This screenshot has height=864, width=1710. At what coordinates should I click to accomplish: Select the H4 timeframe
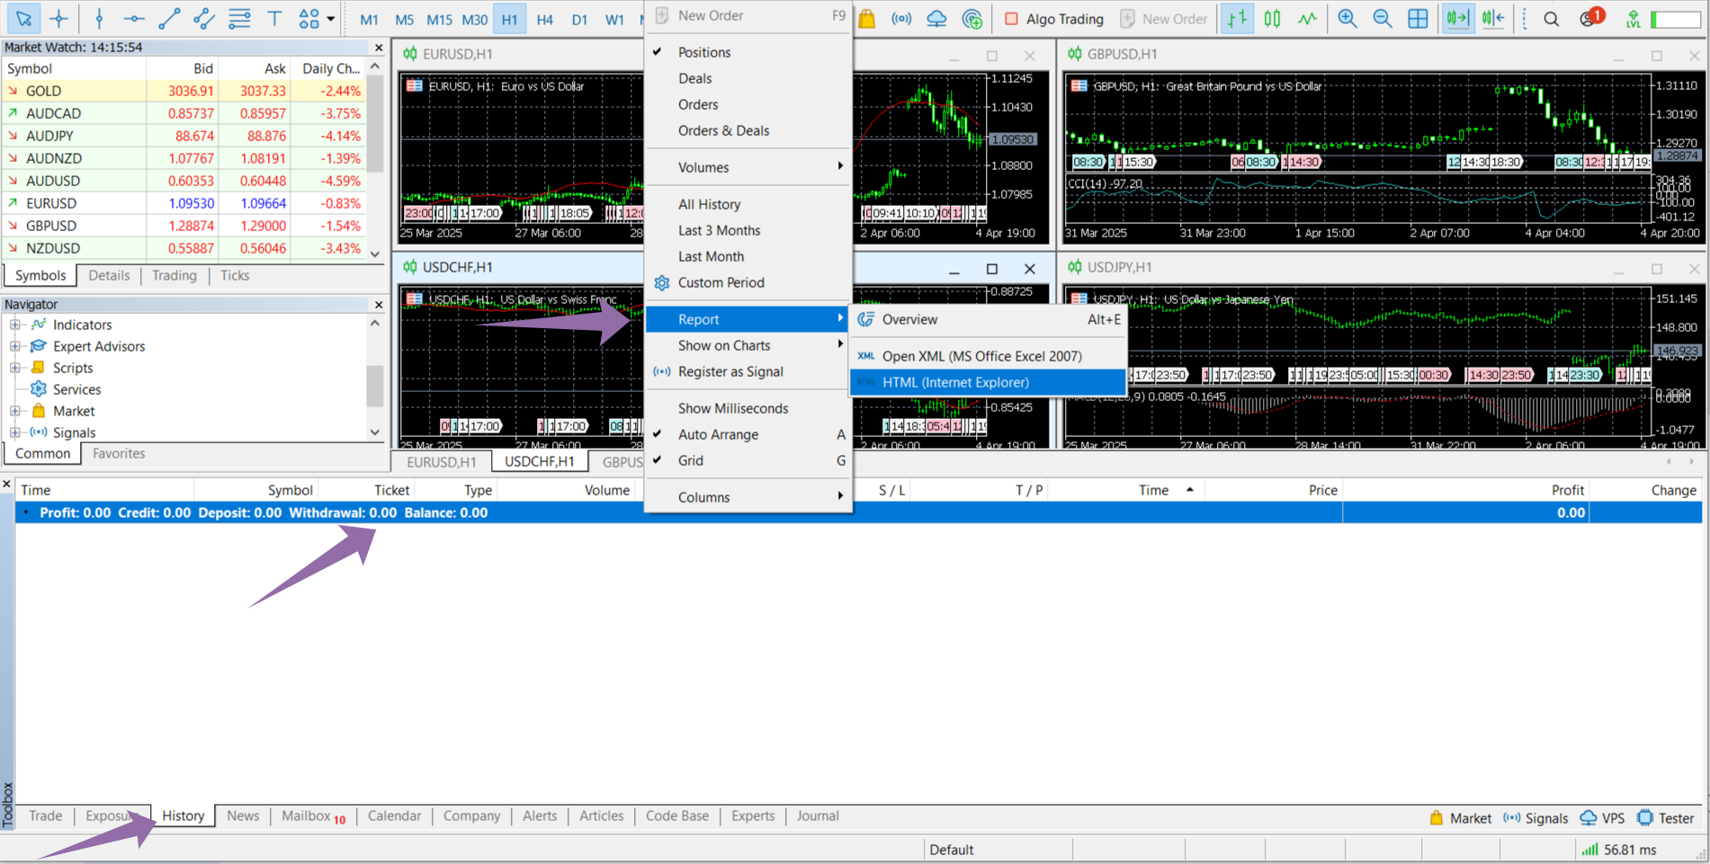point(544,19)
